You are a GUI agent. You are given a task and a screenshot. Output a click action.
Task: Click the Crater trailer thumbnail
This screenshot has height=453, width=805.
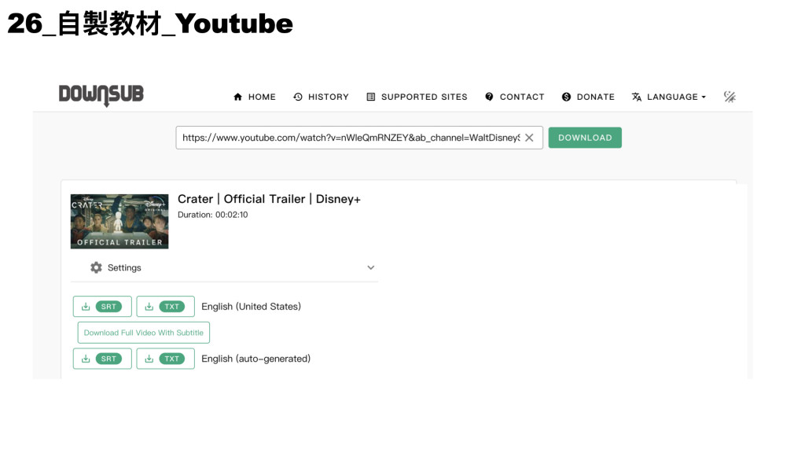pyautogui.click(x=119, y=221)
